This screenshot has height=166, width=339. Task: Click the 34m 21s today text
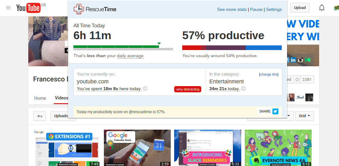(225, 89)
